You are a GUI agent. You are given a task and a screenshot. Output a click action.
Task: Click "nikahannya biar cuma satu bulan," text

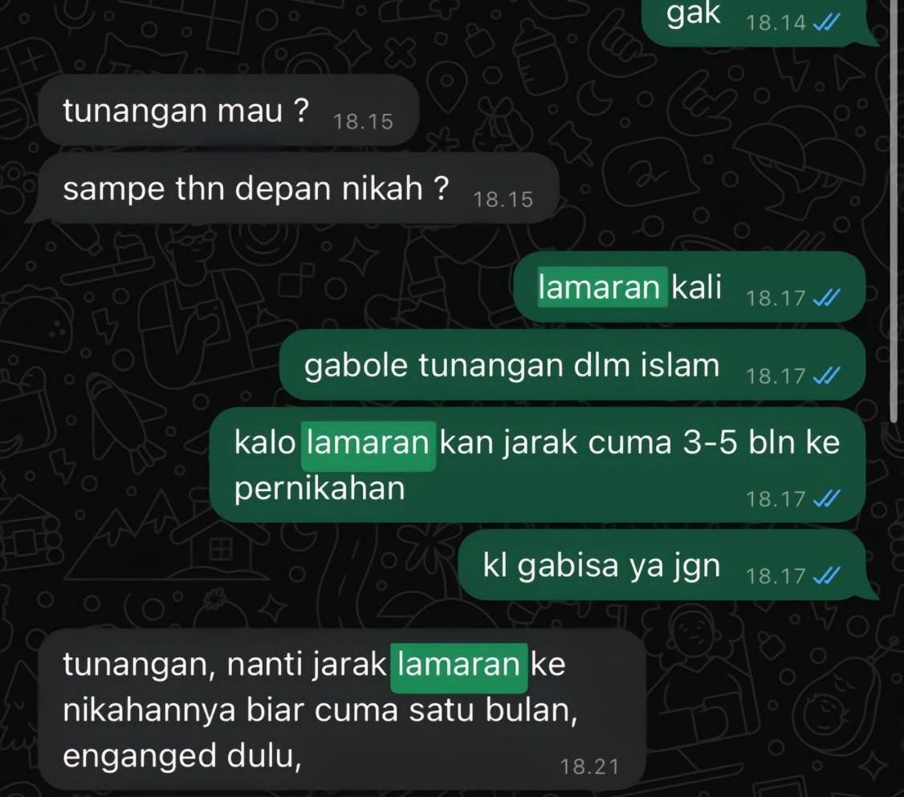pos(320,710)
